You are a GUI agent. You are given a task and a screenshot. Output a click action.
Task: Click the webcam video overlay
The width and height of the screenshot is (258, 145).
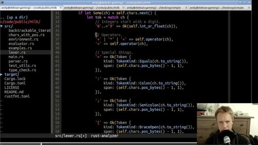(227, 124)
